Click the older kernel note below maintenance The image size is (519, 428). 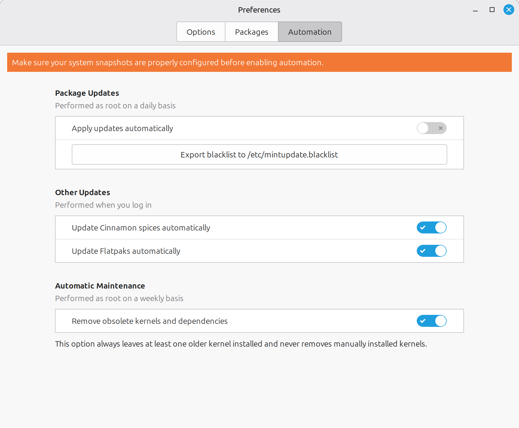pos(241,344)
